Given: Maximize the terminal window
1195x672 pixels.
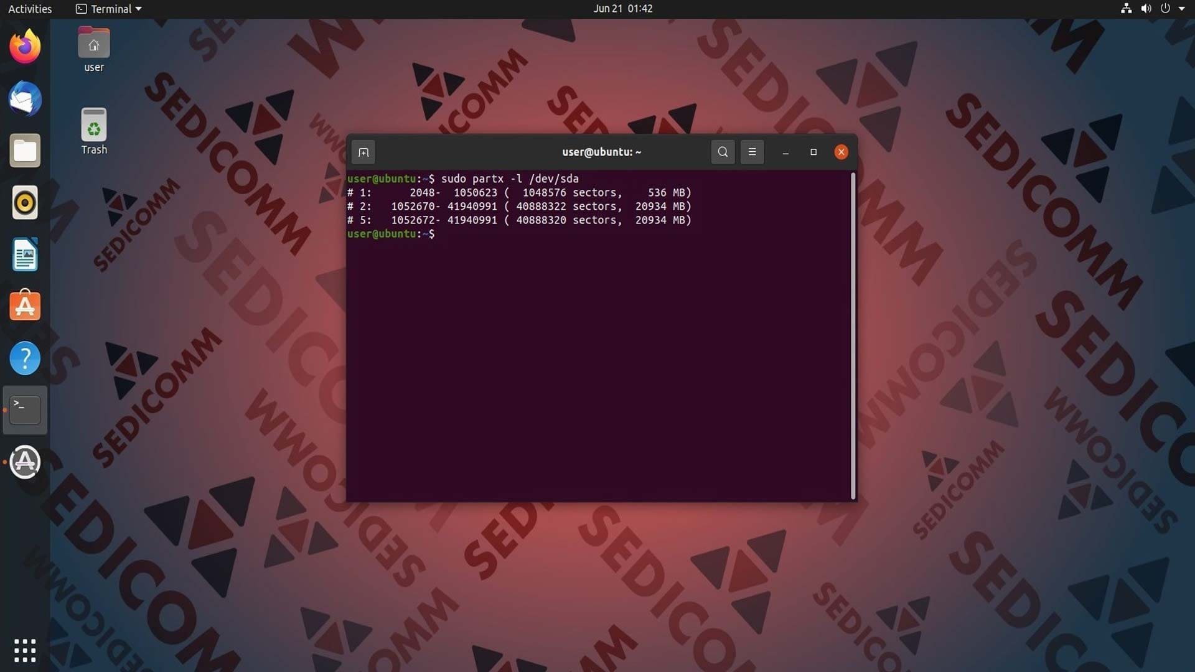Looking at the screenshot, I should click(813, 152).
